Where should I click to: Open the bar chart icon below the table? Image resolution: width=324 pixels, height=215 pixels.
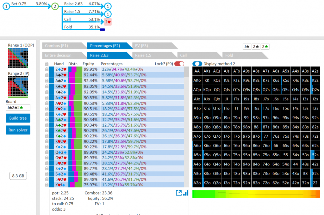[186, 193]
